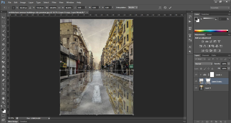Open the layer Kind filter dropdown
The height and width of the screenshot is (123, 231).
[200, 59]
